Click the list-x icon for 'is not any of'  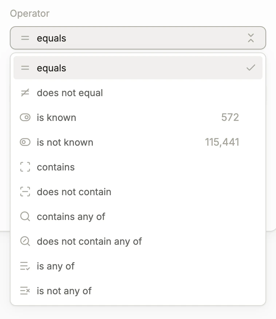pos(25,291)
